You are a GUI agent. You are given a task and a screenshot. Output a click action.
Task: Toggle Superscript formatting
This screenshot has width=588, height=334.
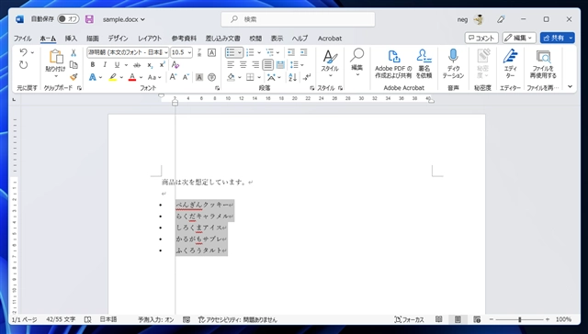(x=162, y=65)
